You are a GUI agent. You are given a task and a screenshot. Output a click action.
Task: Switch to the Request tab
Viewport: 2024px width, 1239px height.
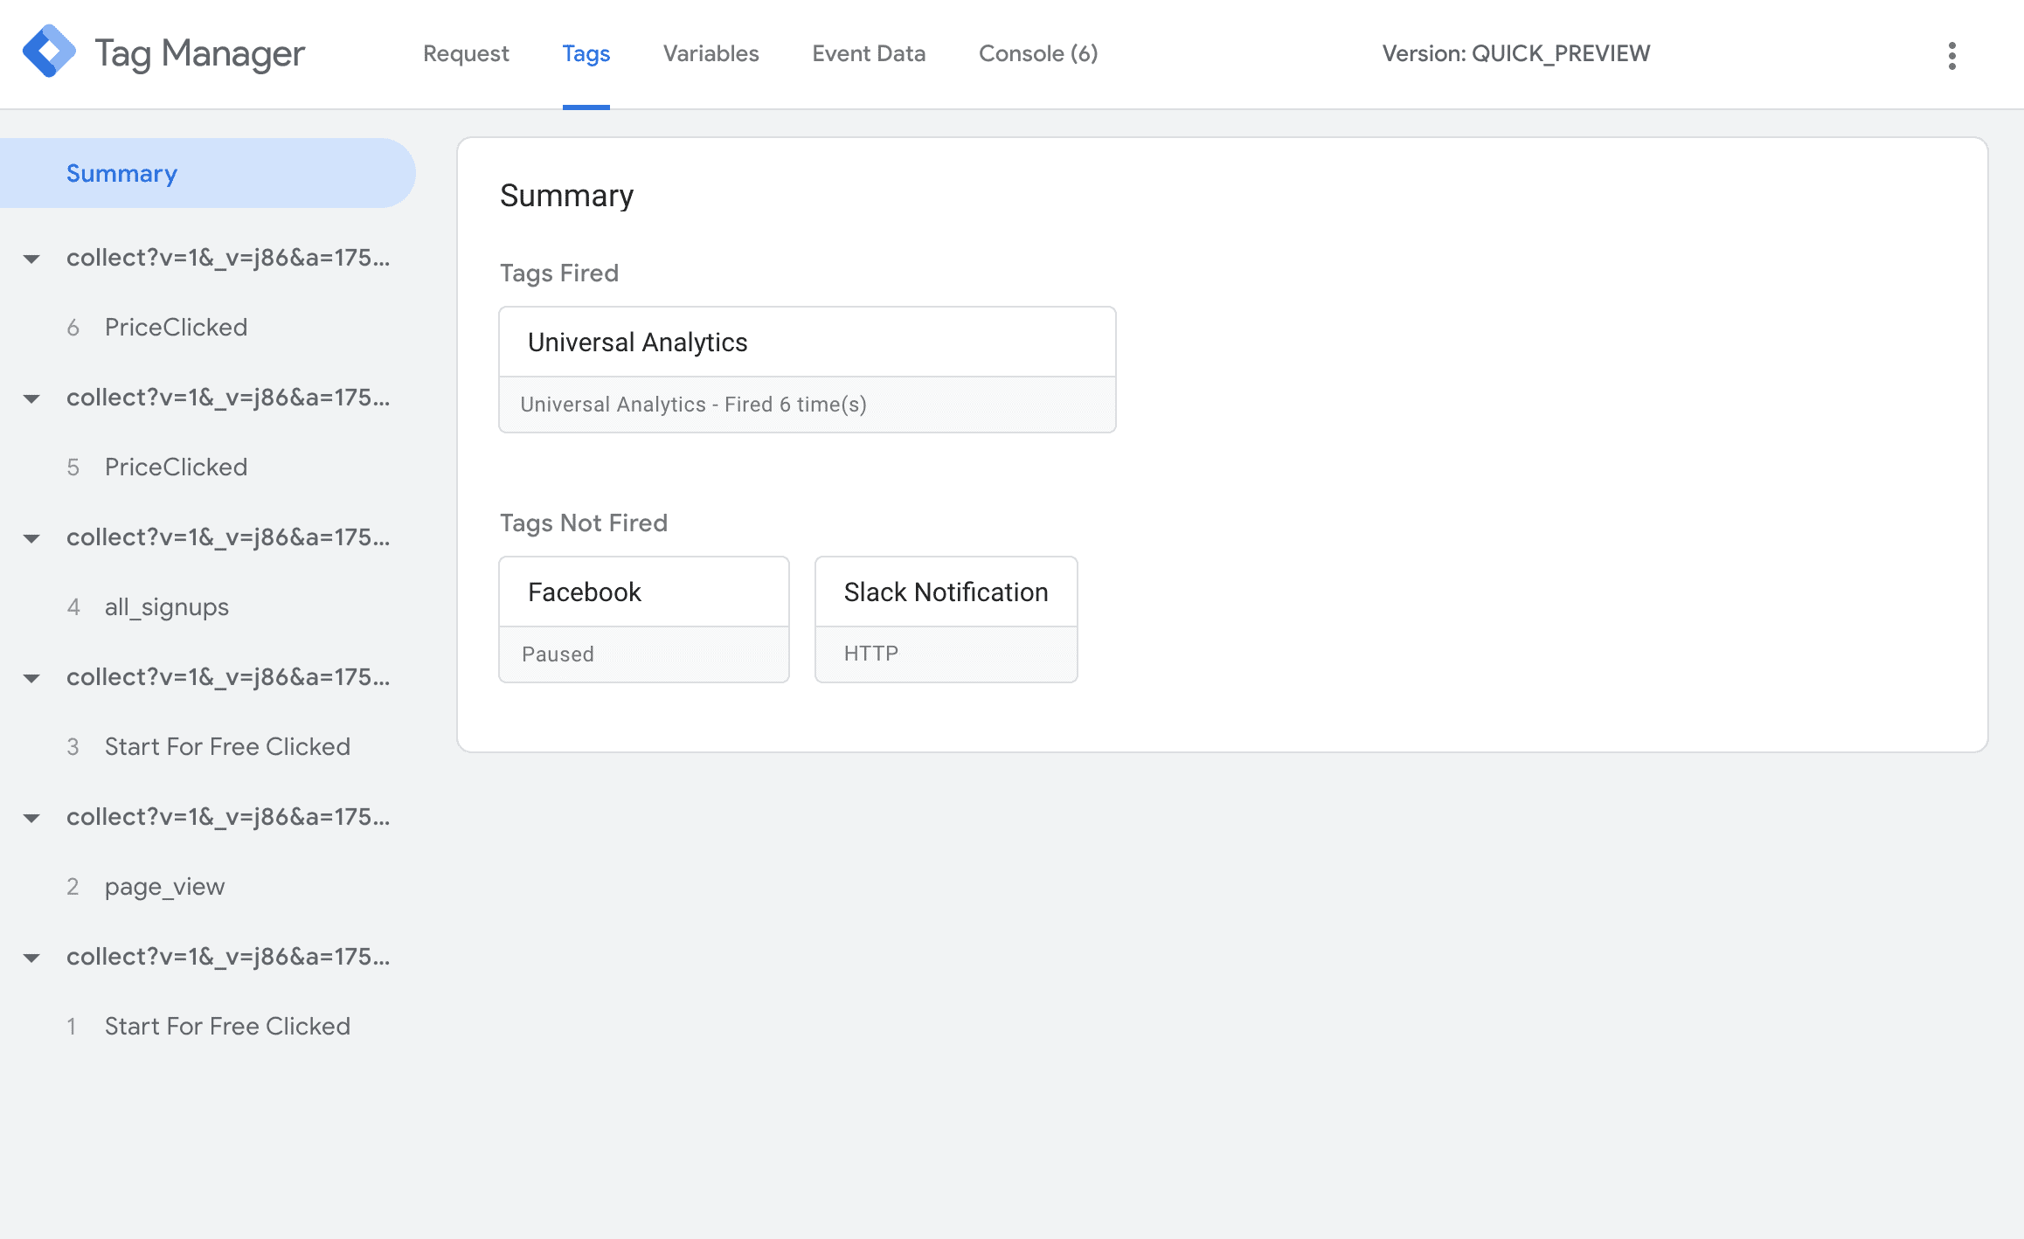pos(466,53)
